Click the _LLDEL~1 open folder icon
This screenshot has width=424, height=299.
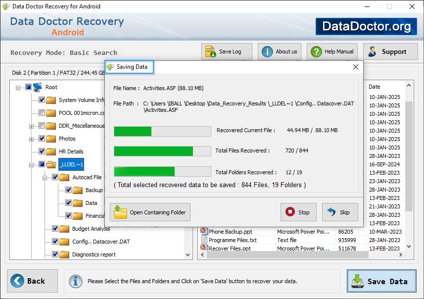(51, 164)
